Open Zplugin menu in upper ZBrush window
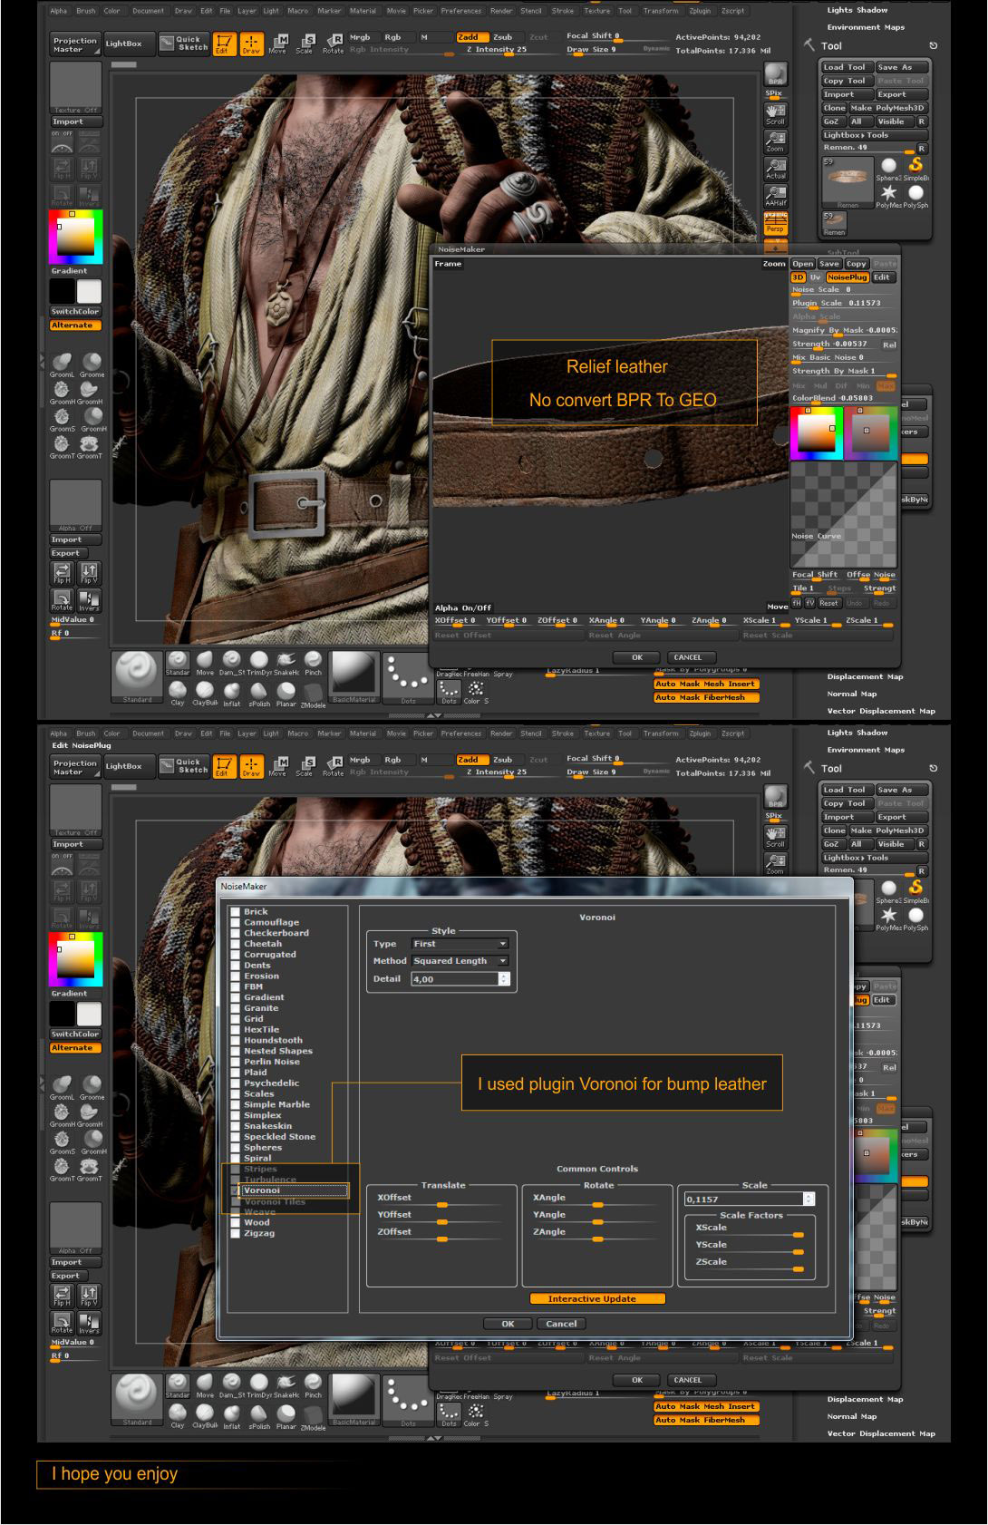988x1525 pixels. tap(700, 11)
